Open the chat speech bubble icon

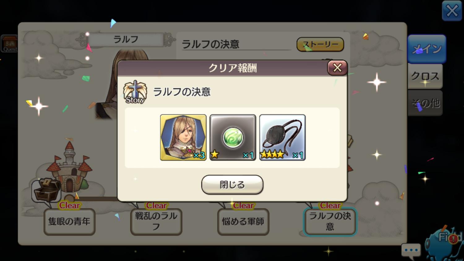411,251
